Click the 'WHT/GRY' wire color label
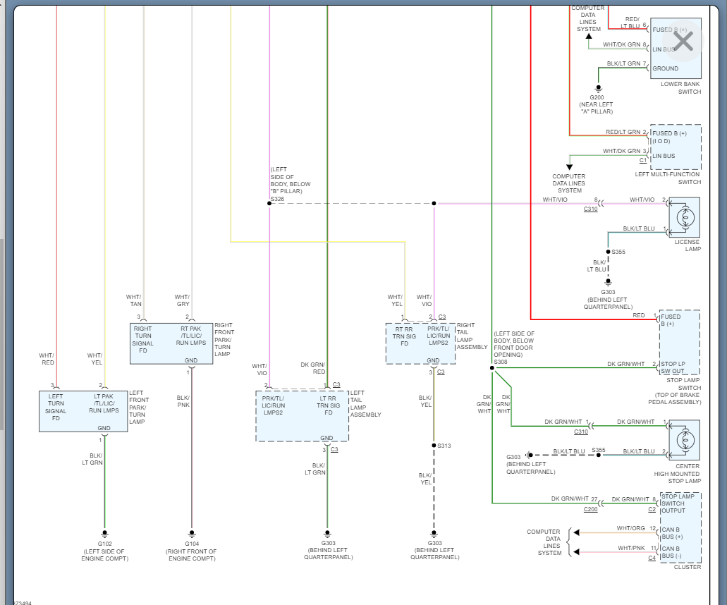This screenshot has width=727, height=605. 182,300
